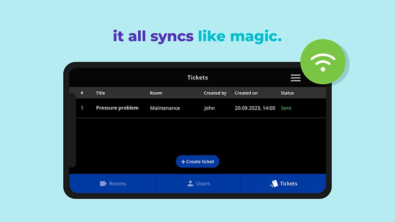Click the Rooms camera icon

click(x=103, y=184)
